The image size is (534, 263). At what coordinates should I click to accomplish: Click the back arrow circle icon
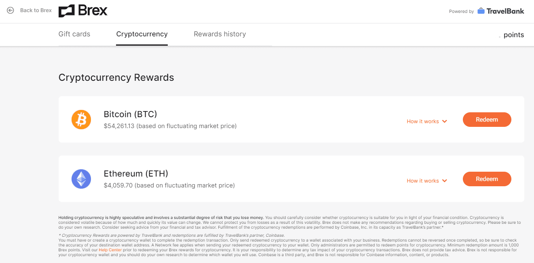(11, 10)
